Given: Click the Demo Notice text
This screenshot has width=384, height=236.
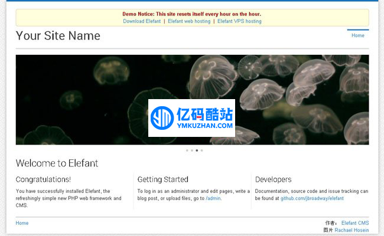Looking at the screenshot, I should click(192, 14).
